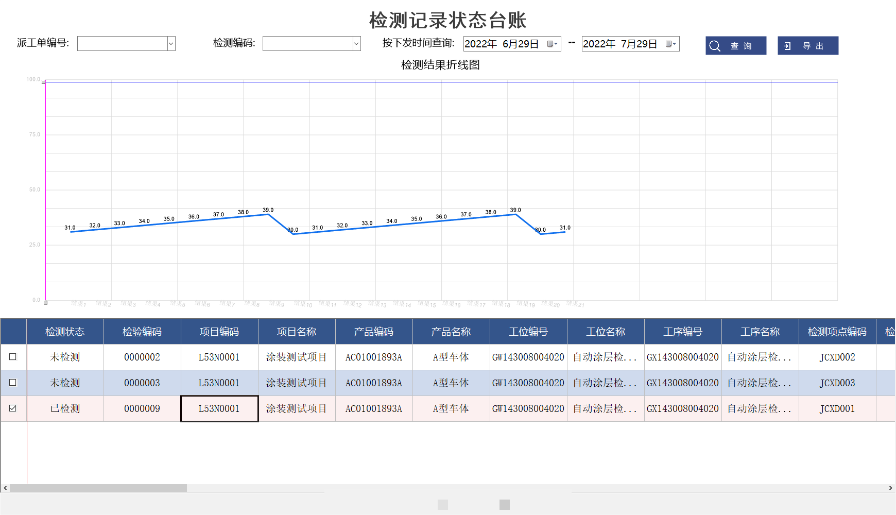The image size is (896, 515).
Task: Click the last 31.0 data point at 结果21
Action: (565, 232)
